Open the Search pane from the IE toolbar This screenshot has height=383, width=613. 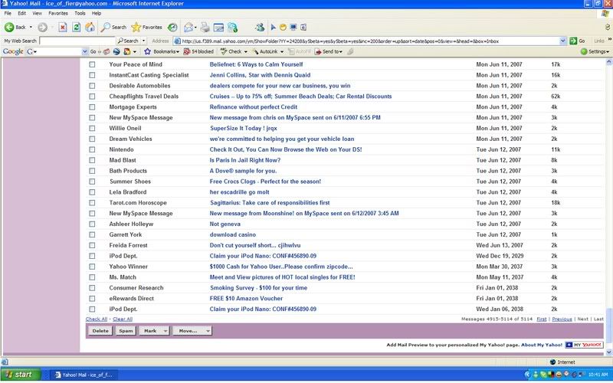coord(113,27)
